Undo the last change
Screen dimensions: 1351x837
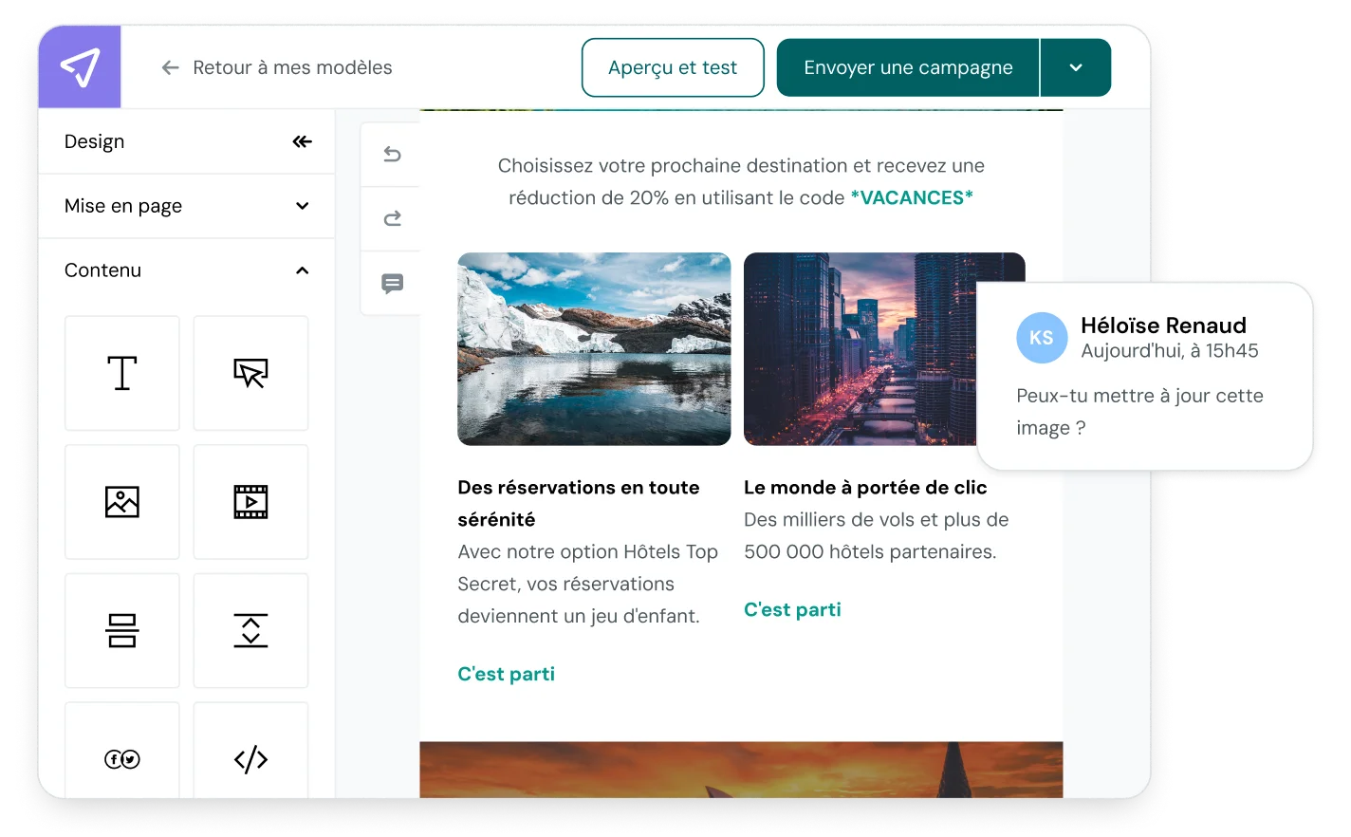392,154
